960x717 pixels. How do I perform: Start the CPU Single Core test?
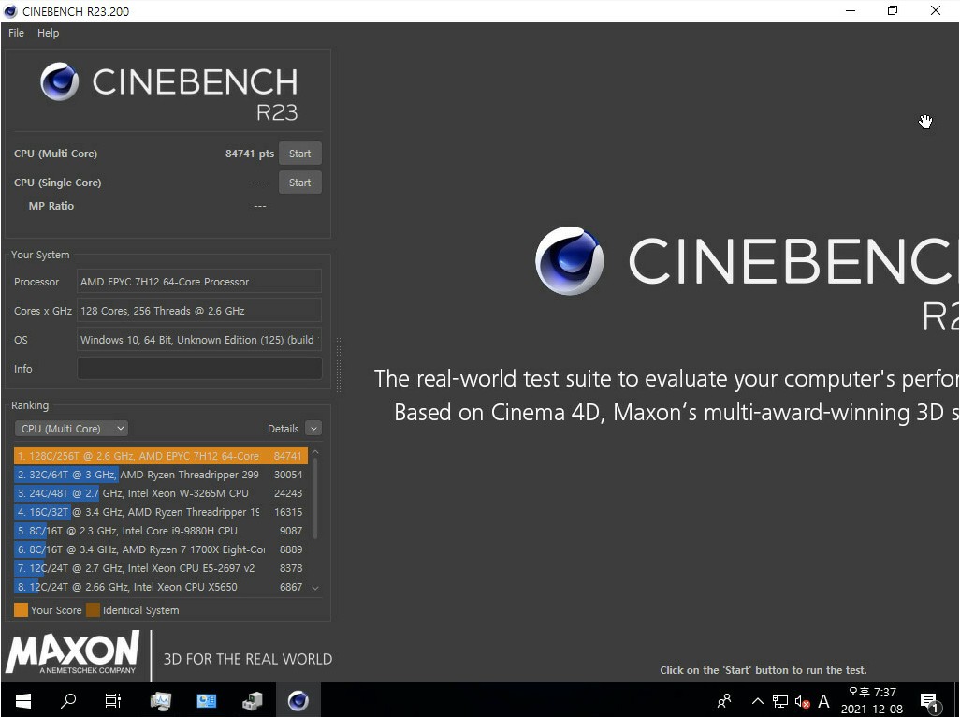[x=300, y=182]
